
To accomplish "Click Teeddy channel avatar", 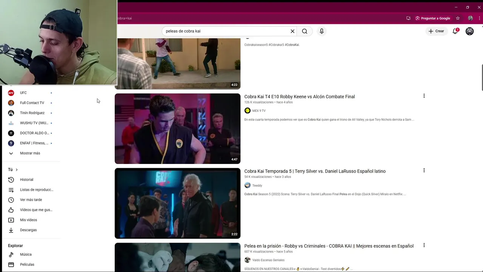I will point(248,185).
